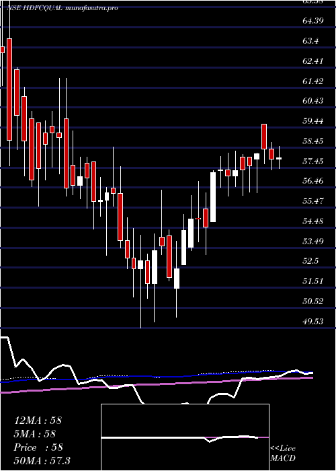Click the 64.39 price axis label
The image size is (336, 471).
click(313, 21)
